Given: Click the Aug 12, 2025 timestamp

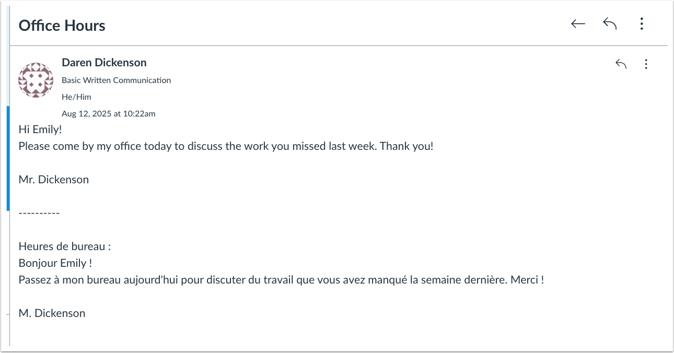Looking at the screenshot, I should point(108,113).
